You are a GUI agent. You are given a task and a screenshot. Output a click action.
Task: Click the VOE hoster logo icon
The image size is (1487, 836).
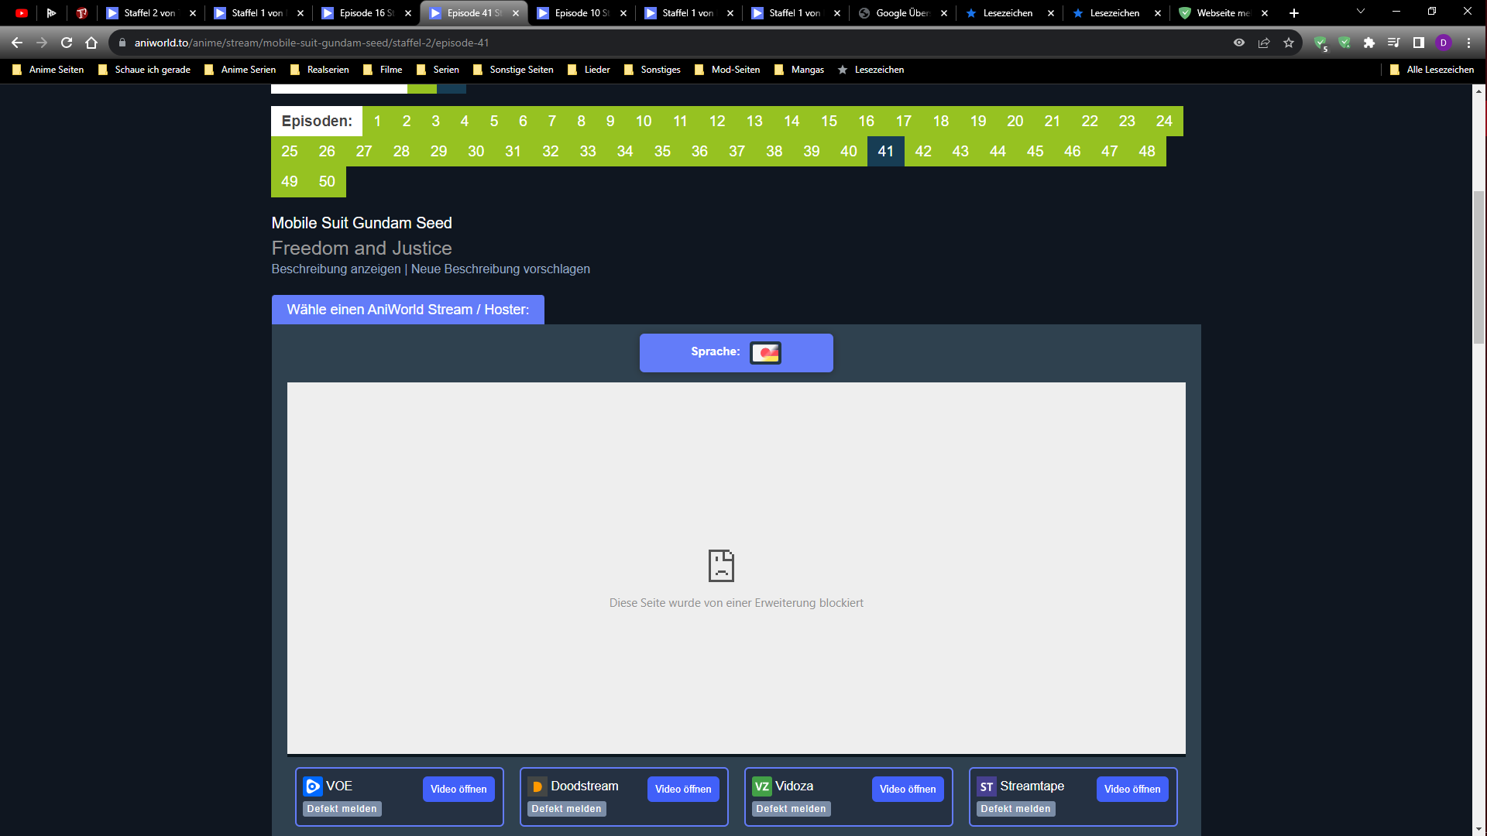coord(313,786)
